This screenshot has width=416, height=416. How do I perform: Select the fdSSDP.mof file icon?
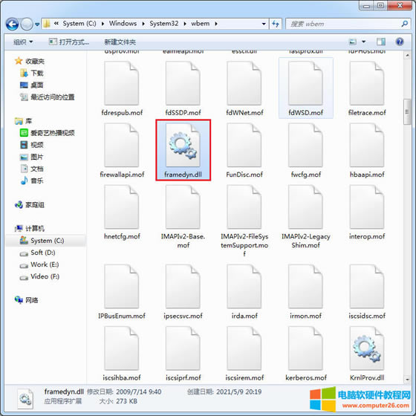[x=183, y=83]
